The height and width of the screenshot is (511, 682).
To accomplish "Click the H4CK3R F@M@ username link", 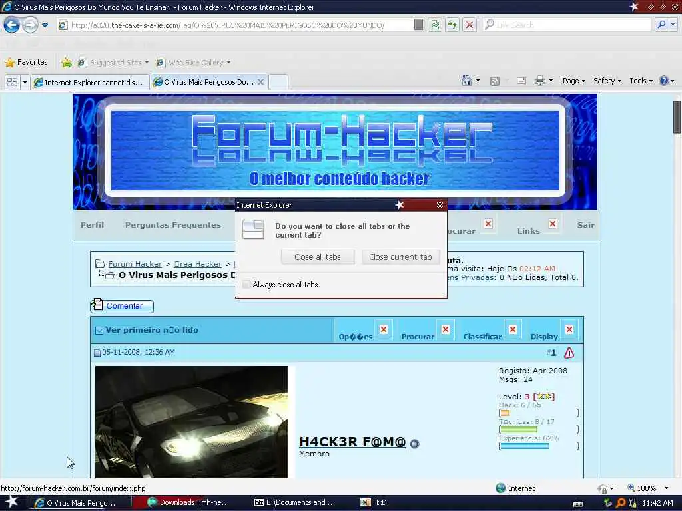I will click(352, 442).
